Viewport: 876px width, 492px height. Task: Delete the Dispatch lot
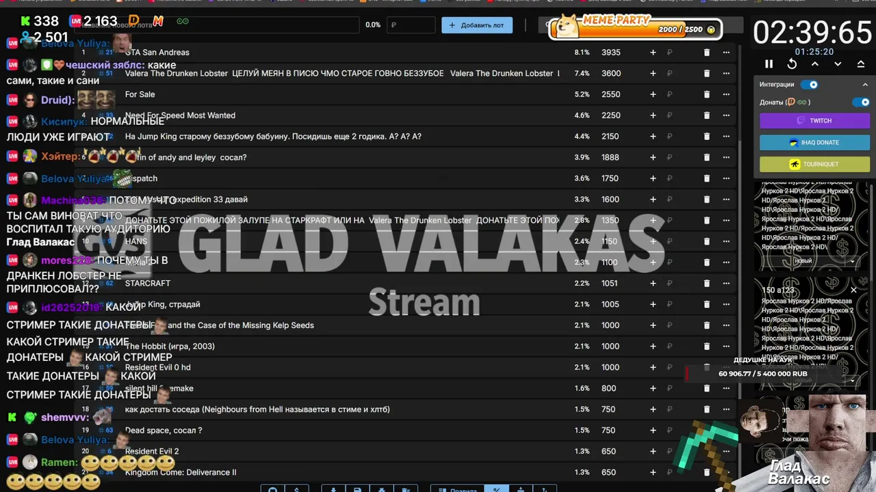tap(707, 178)
